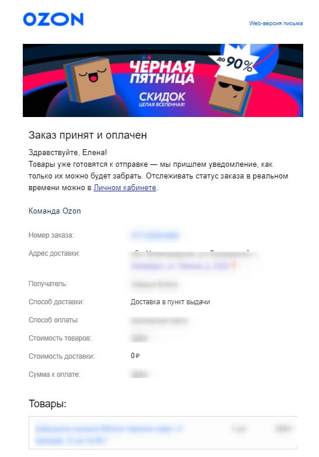Click the Чёрная пятница banner title
319x457 pixels.
pos(162,73)
